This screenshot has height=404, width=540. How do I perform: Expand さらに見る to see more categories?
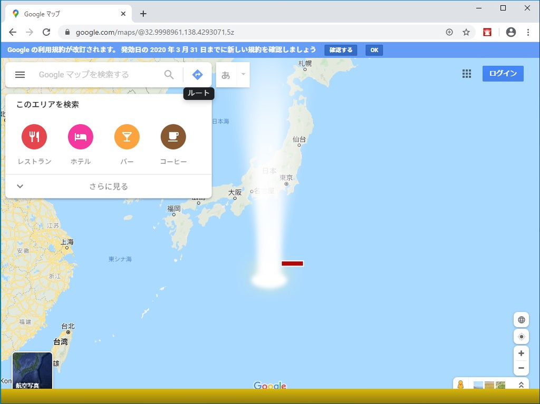tap(108, 186)
